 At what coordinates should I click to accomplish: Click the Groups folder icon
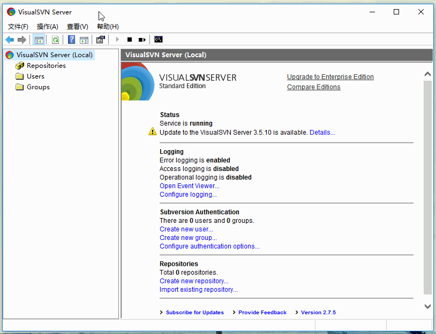pyautogui.click(x=19, y=87)
